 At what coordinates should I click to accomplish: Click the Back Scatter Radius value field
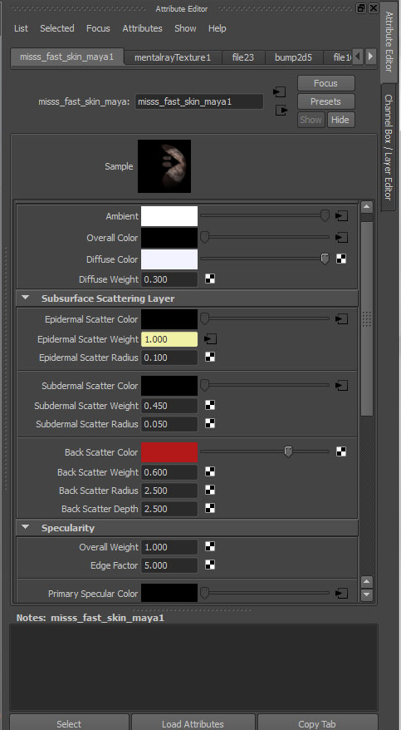(169, 491)
